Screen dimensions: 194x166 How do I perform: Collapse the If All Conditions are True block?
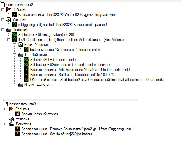8,40
